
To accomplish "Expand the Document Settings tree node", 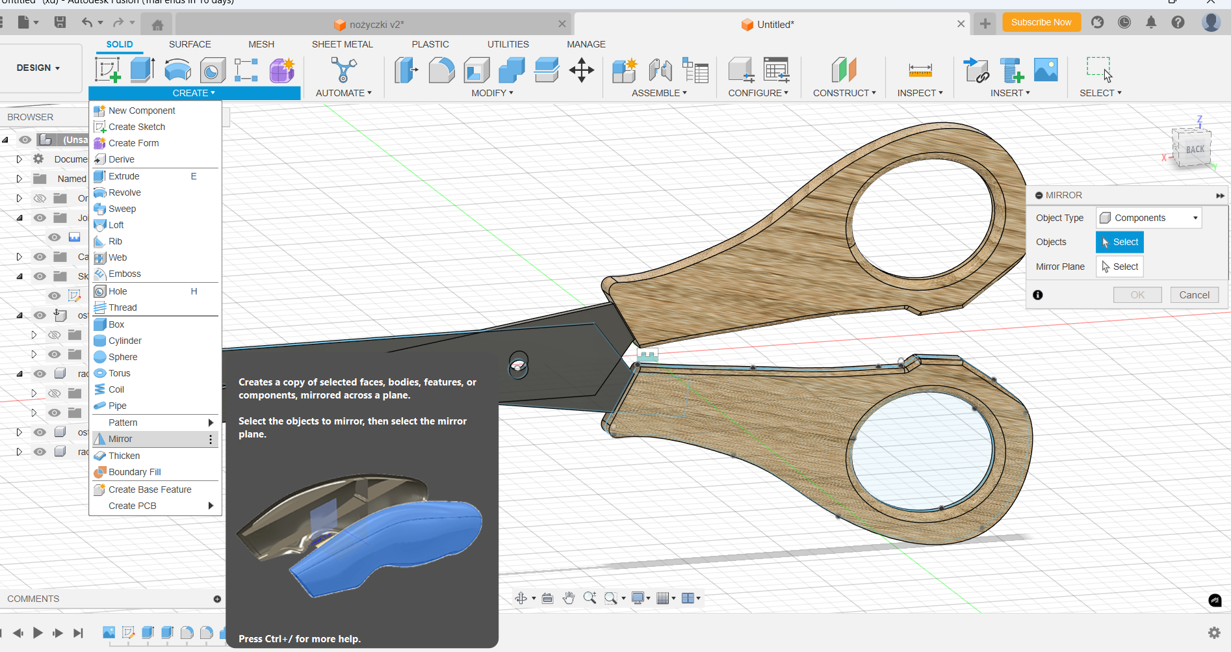I will click(19, 159).
